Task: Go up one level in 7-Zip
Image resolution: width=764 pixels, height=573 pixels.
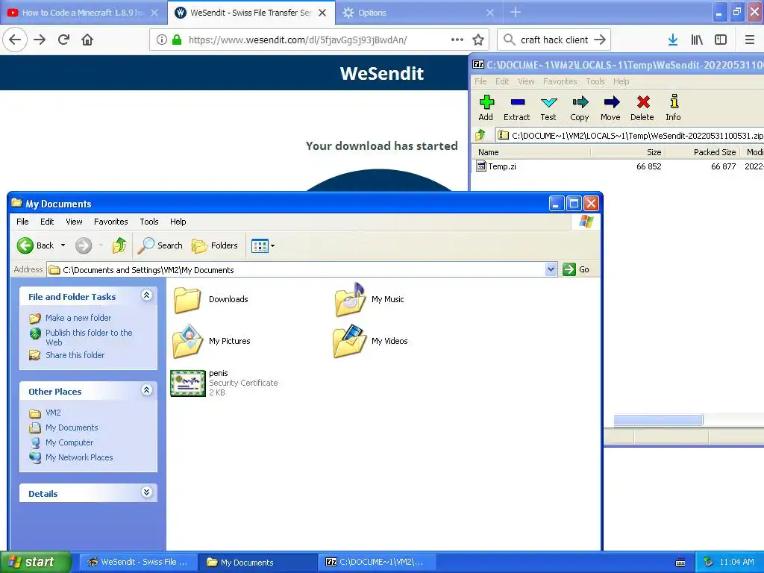Action: pyautogui.click(x=481, y=135)
